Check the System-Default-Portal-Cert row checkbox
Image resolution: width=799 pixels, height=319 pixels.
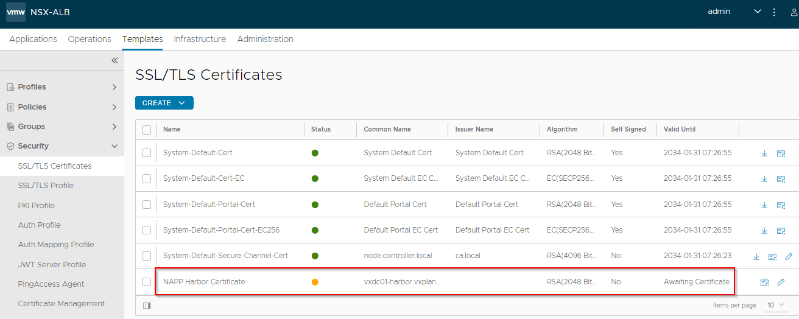click(x=147, y=205)
